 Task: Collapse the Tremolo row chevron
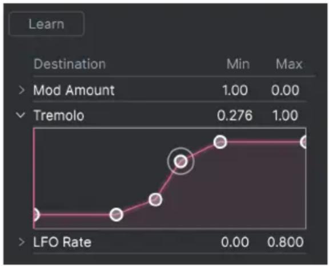coord(21,115)
